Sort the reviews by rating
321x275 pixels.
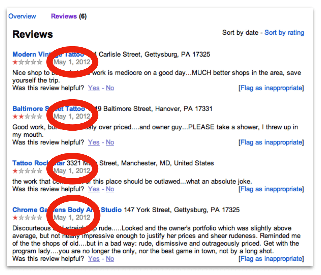coord(284,32)
